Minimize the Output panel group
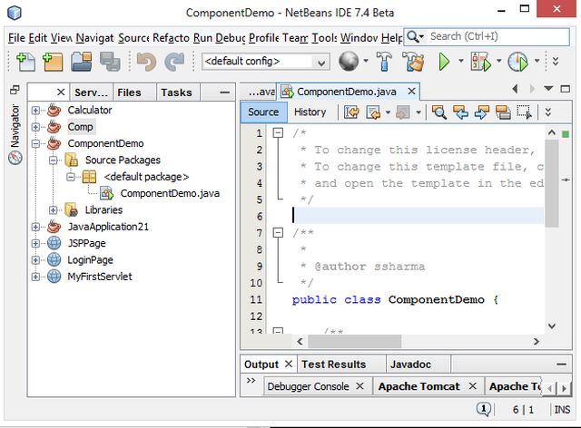 (x=561, y=365)
